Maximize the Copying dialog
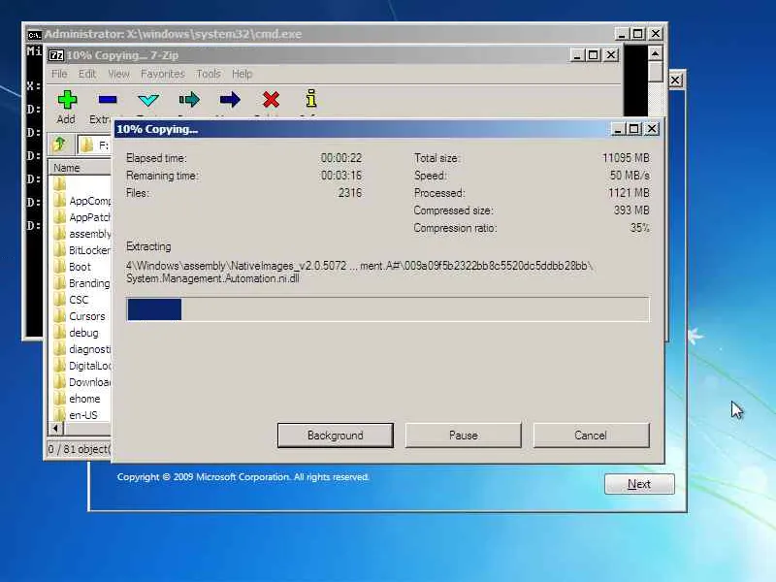 (634, 129)
